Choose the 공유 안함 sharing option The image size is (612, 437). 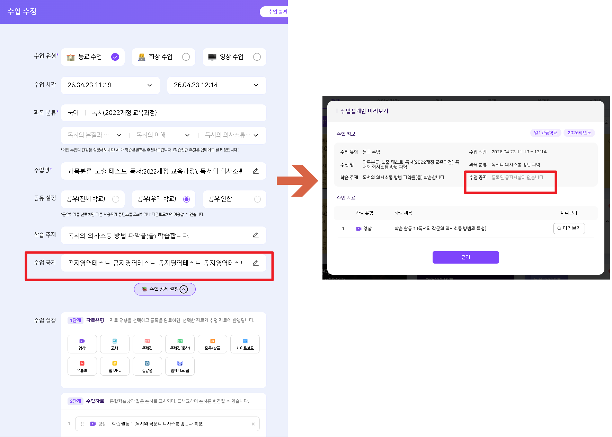(x=234, y=199)
